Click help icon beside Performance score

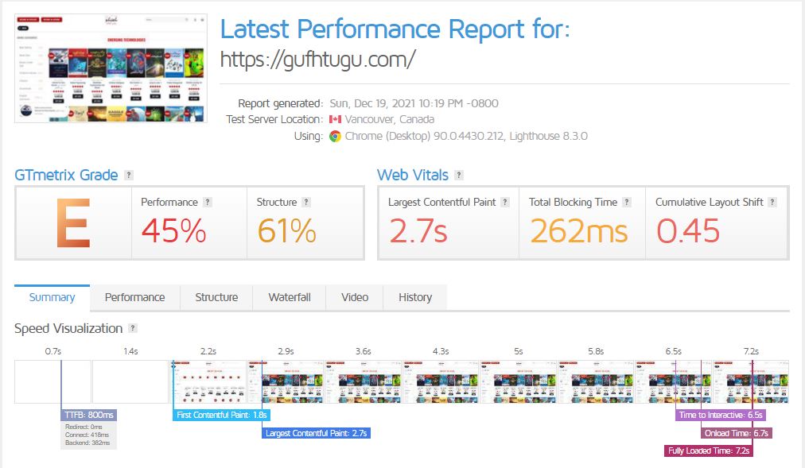[208, 203]
